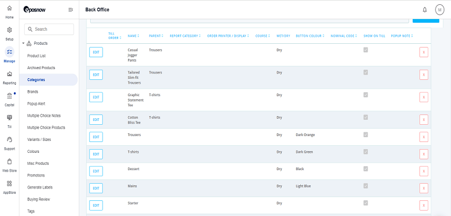Toggle Show on Till for T-shirts row

pos(366,152)
